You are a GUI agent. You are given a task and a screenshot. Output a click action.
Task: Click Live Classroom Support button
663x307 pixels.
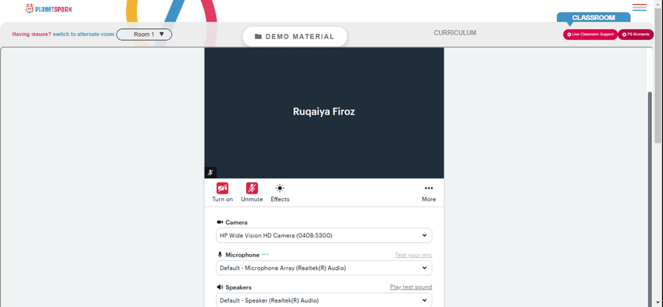(x=590, y=34)
